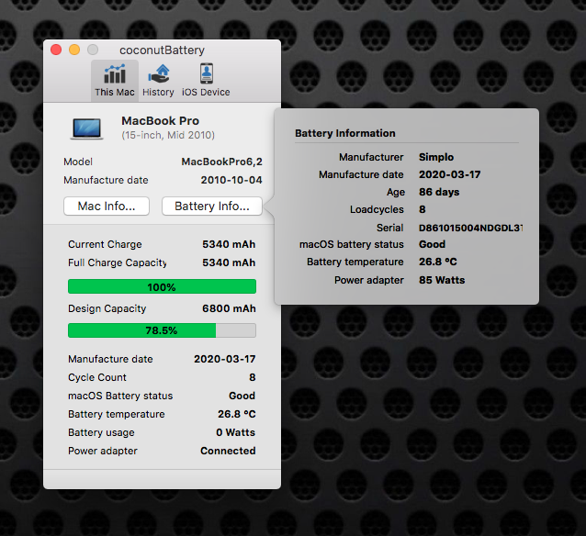586x536 pixels.
Task: Click the iOS Device tab label
Action: [206, 93]
